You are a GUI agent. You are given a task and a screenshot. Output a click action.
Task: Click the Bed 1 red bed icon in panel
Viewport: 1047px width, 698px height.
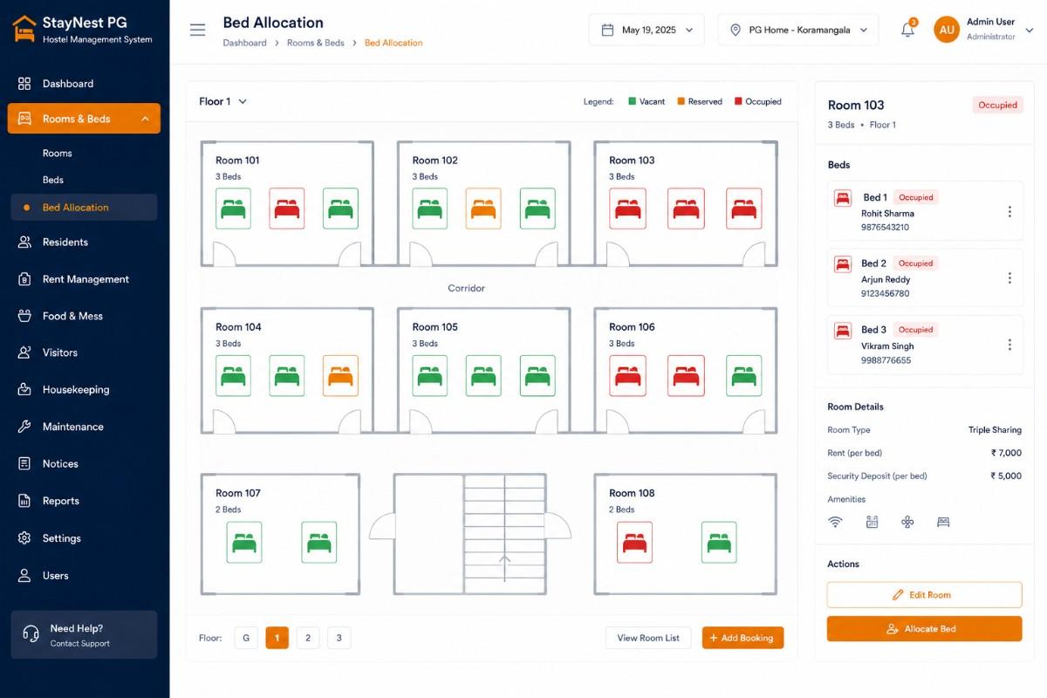point(843,198)
